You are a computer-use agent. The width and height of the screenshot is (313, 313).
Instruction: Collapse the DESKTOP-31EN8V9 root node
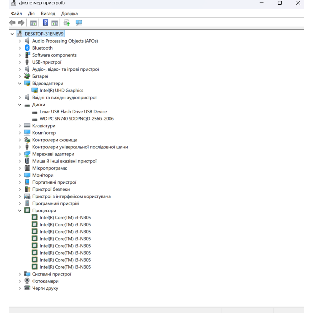[x=12, y=34]
